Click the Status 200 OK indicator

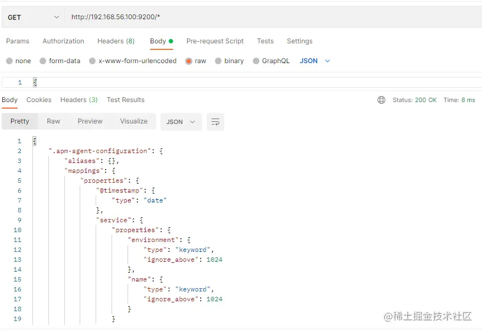click(x=414, y=100)
